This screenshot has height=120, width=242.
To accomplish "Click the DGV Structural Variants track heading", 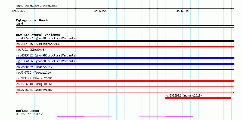I will [x=38, y=35].
